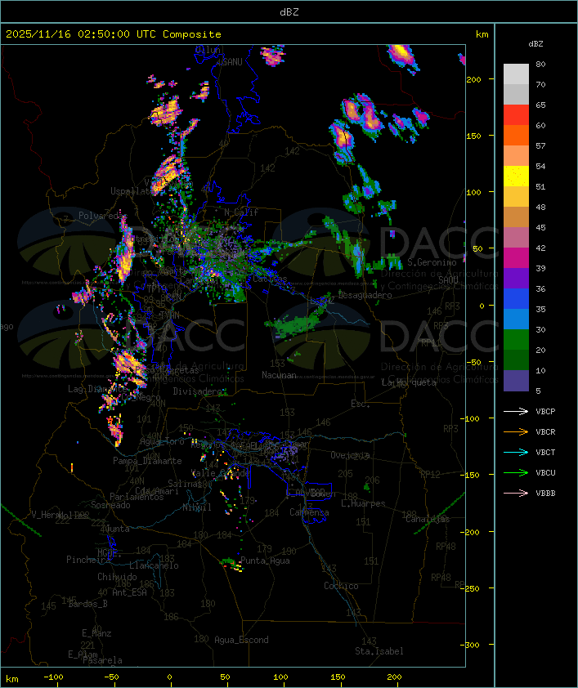Screen dimensions: 578x688
Task: Pick the tan 45–48 dBZ swatch
Action: [516, 217]
